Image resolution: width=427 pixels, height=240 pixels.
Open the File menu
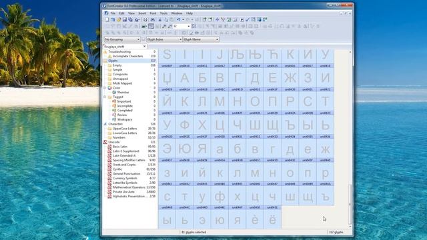pos(113,13)
